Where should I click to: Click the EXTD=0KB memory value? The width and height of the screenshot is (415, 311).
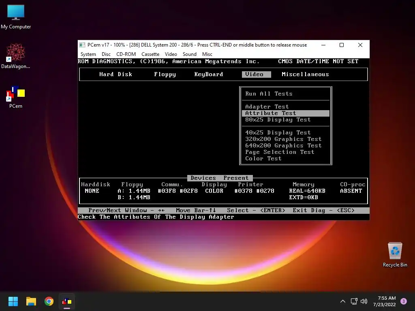click(x=303, y=197)
